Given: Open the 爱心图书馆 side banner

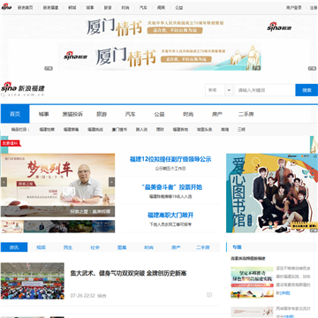Looking at the screenshot, I should [272, 193].
